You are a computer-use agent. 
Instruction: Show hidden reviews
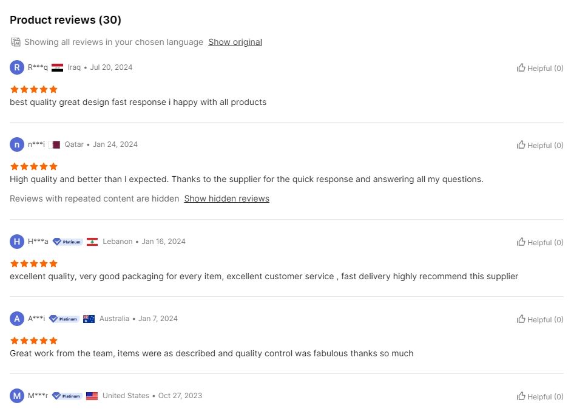pos(226,199)
